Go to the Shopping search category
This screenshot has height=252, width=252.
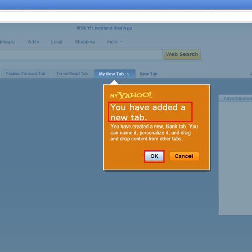pyautogui.click(x=85, y=42)
